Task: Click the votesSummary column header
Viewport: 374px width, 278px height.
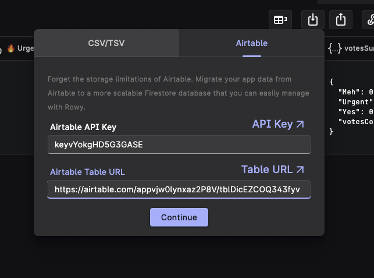Action: coord(358,48)
